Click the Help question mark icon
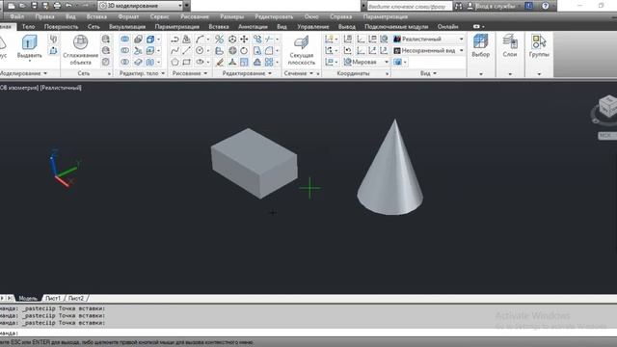 tap(545, 6)
